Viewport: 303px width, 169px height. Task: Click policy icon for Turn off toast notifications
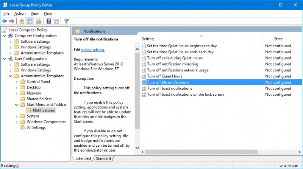[x=144, y=88]
